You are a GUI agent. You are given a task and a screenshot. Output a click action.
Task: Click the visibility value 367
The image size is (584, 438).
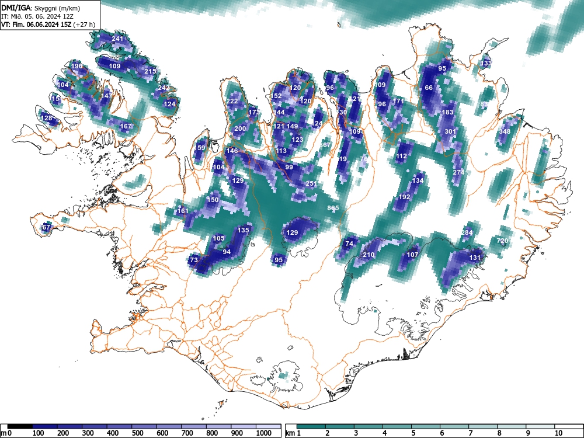click(x=325, y=144)
